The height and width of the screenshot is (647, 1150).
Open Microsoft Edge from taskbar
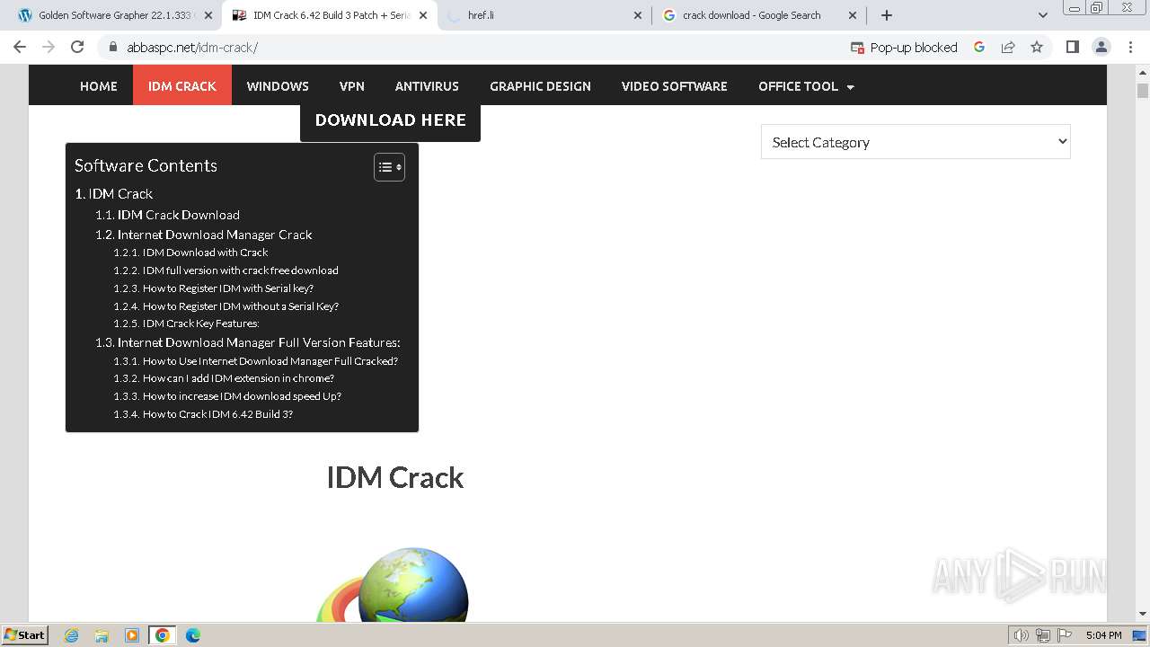tap(193, 635)
